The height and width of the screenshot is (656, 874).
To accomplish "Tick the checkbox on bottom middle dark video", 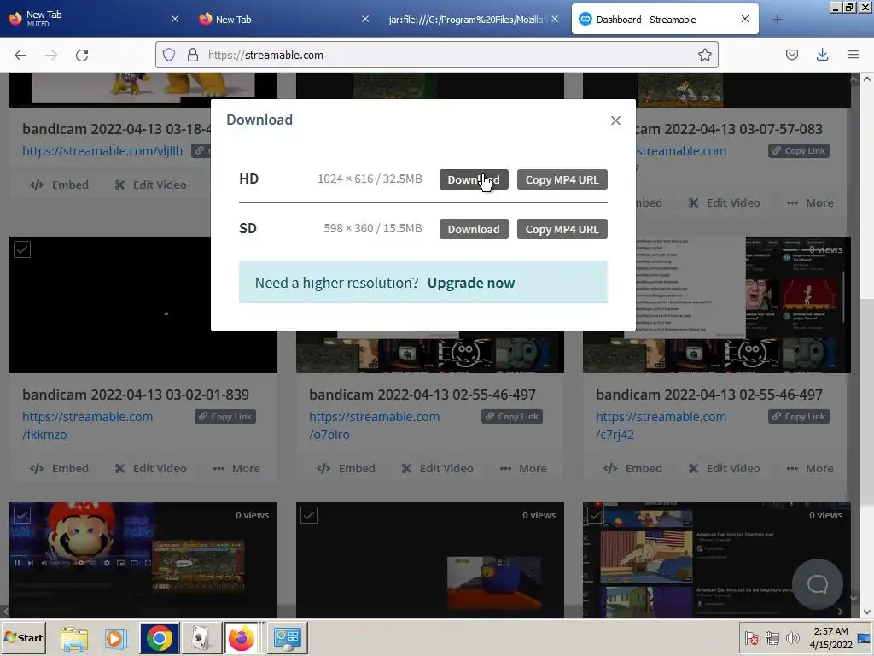I will [309, 515].
